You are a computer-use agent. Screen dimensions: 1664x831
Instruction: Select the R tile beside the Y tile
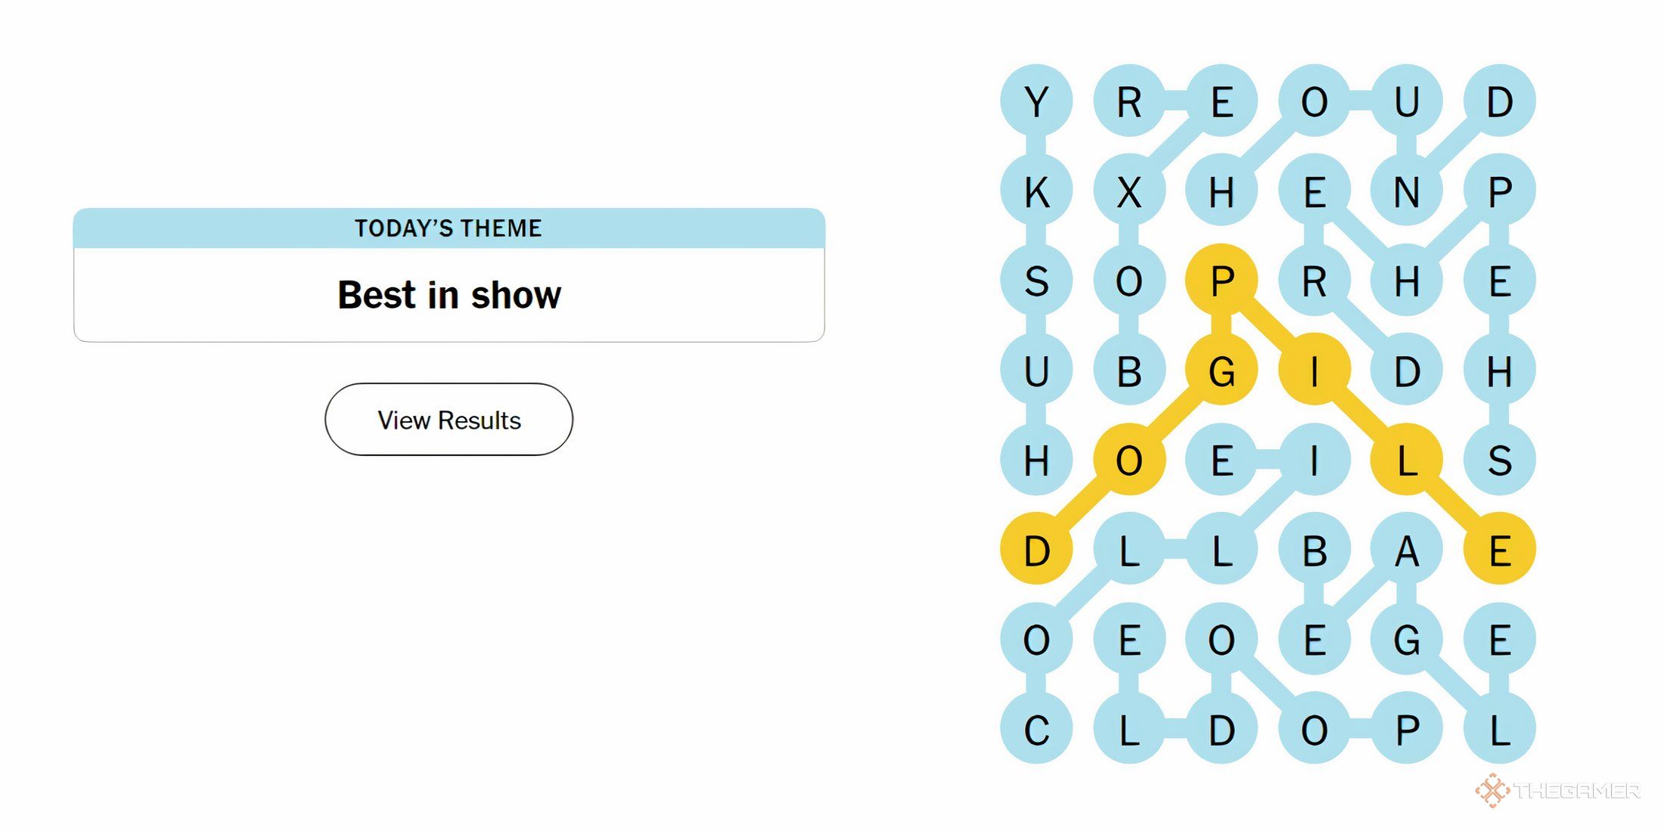1129,101
